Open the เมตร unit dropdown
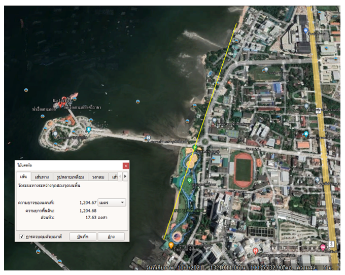Screen dimensions: 345x275 click(113, 202)
